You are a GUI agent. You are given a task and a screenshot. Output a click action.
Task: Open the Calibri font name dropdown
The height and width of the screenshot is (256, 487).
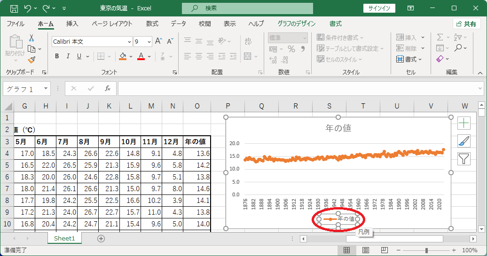click(x=130, y=42)
